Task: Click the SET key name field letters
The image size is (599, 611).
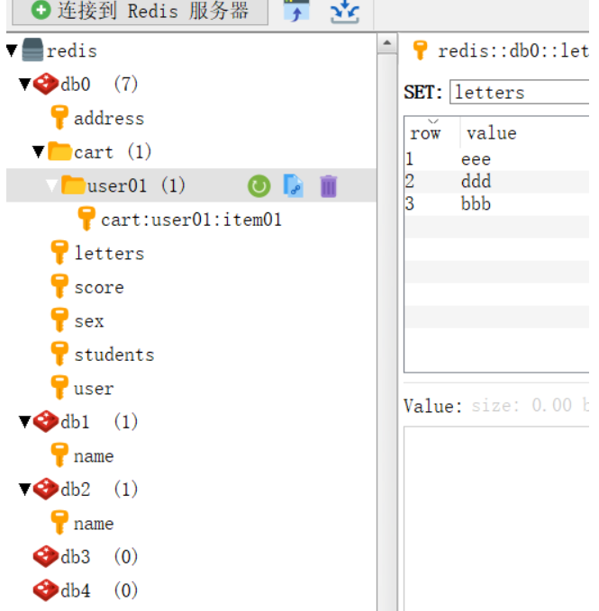Action: tap(520, 93)
